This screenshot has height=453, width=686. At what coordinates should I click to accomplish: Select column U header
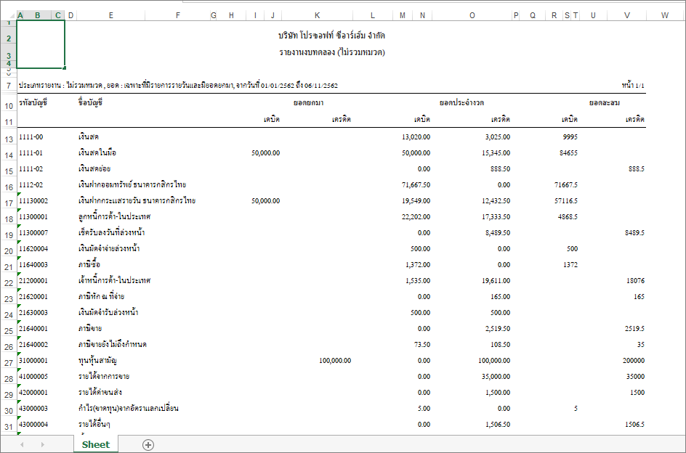(x=593, y=15)
